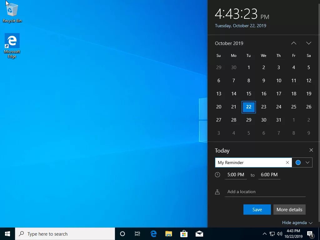Navigate to the previous month
This screenshot has width=320, height=240.
click(293, 43)
